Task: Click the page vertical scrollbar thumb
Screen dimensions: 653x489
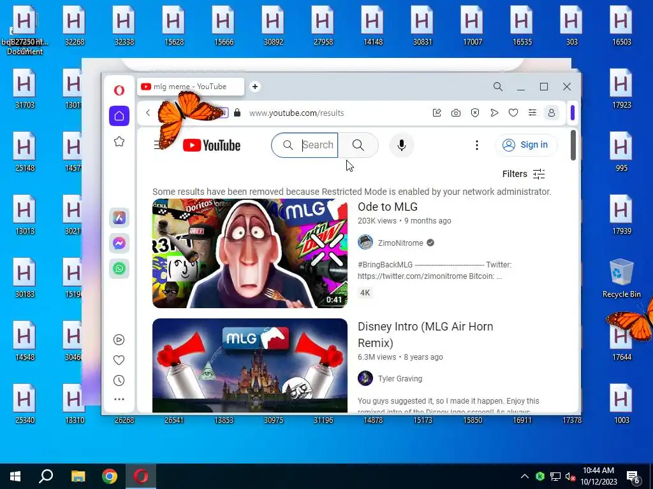Action: [x=573, y=145]
